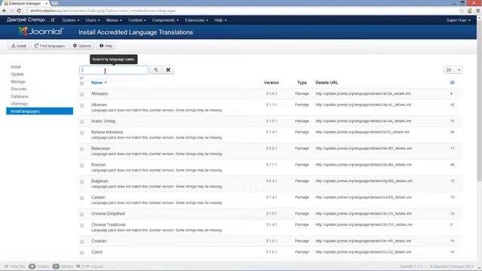Click the Joomla logo
This screenshot has height=271, width=482.
40,32
